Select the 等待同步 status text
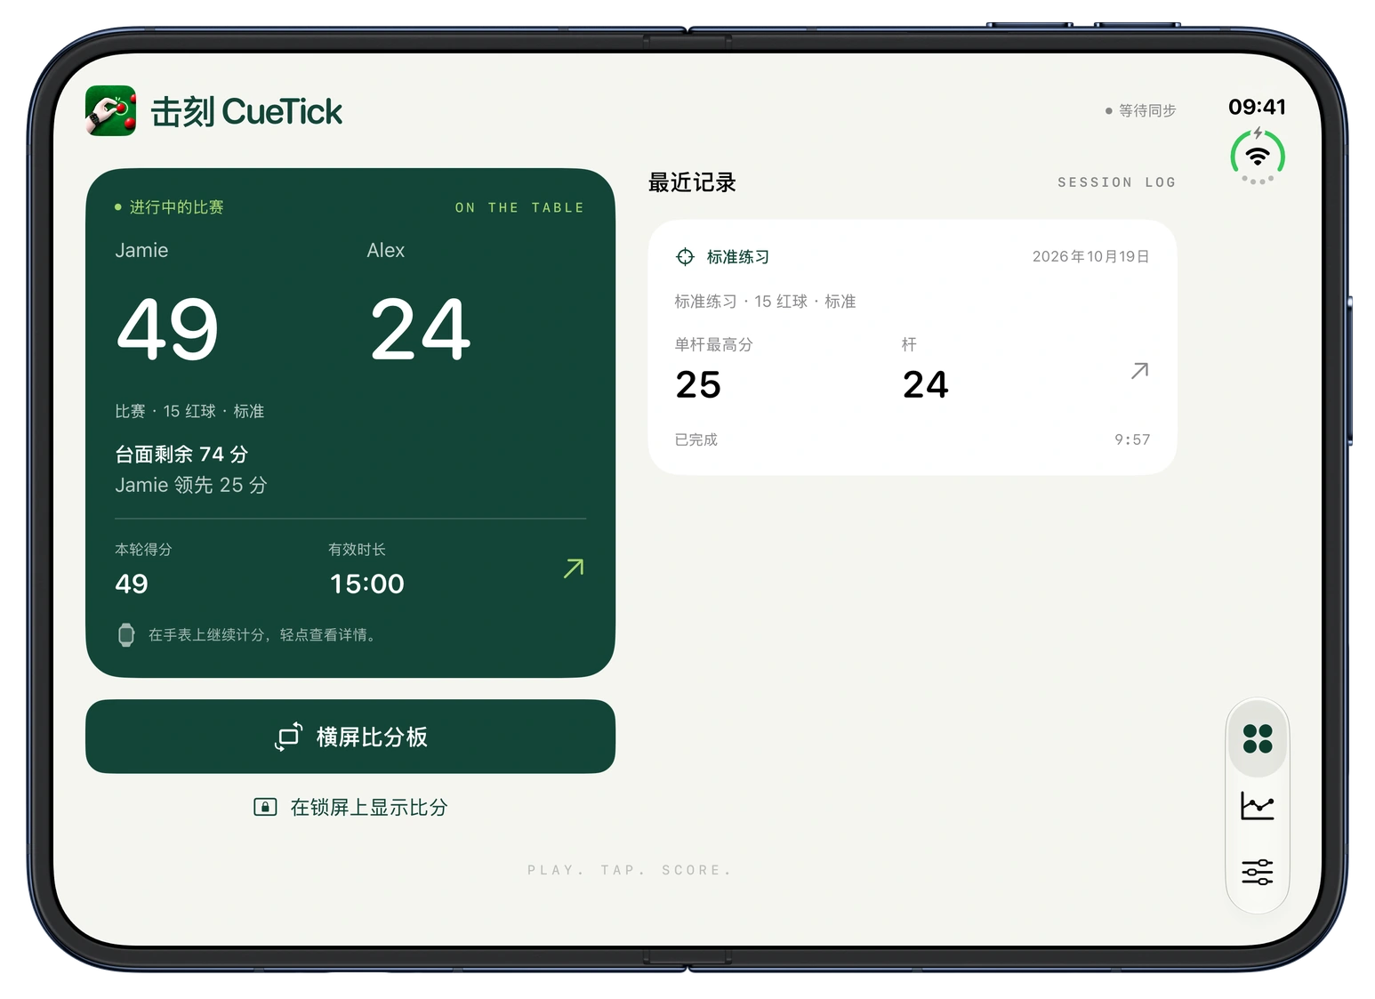This screenshot has width=1375, height=999. pyautogui.click(x=1147, y=110)
